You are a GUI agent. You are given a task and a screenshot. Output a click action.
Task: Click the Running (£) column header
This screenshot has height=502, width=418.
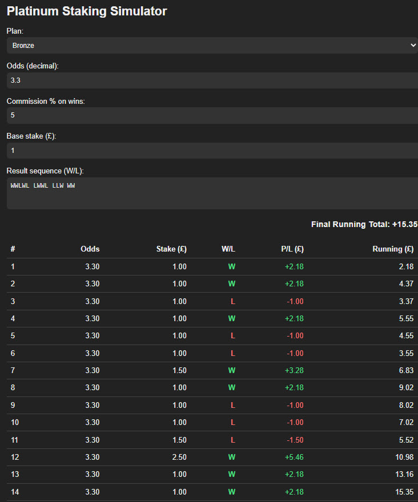tap(393, 249)
